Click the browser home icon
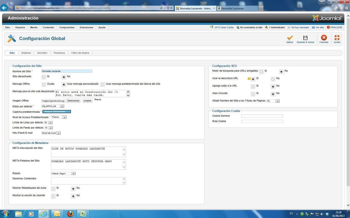350x218 pixels. 336,8
